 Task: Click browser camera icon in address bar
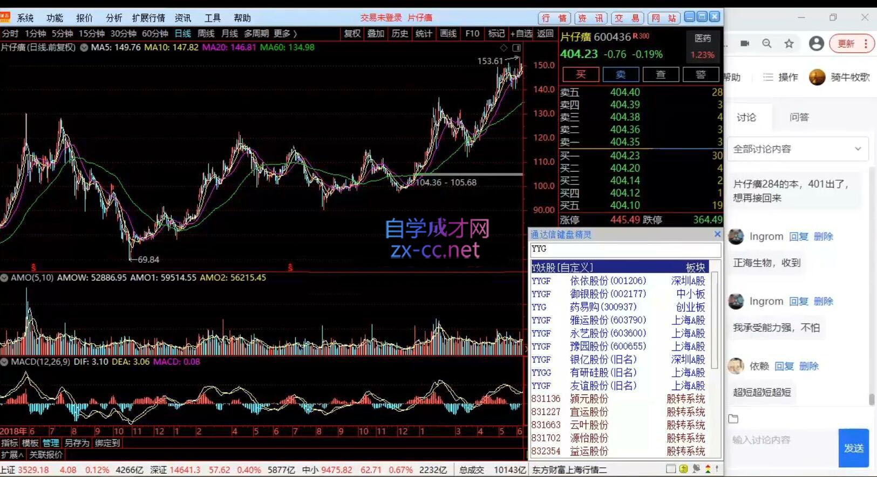(x=745, y=43)
